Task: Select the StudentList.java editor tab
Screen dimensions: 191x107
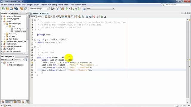Action: click(x=39, y=13)
